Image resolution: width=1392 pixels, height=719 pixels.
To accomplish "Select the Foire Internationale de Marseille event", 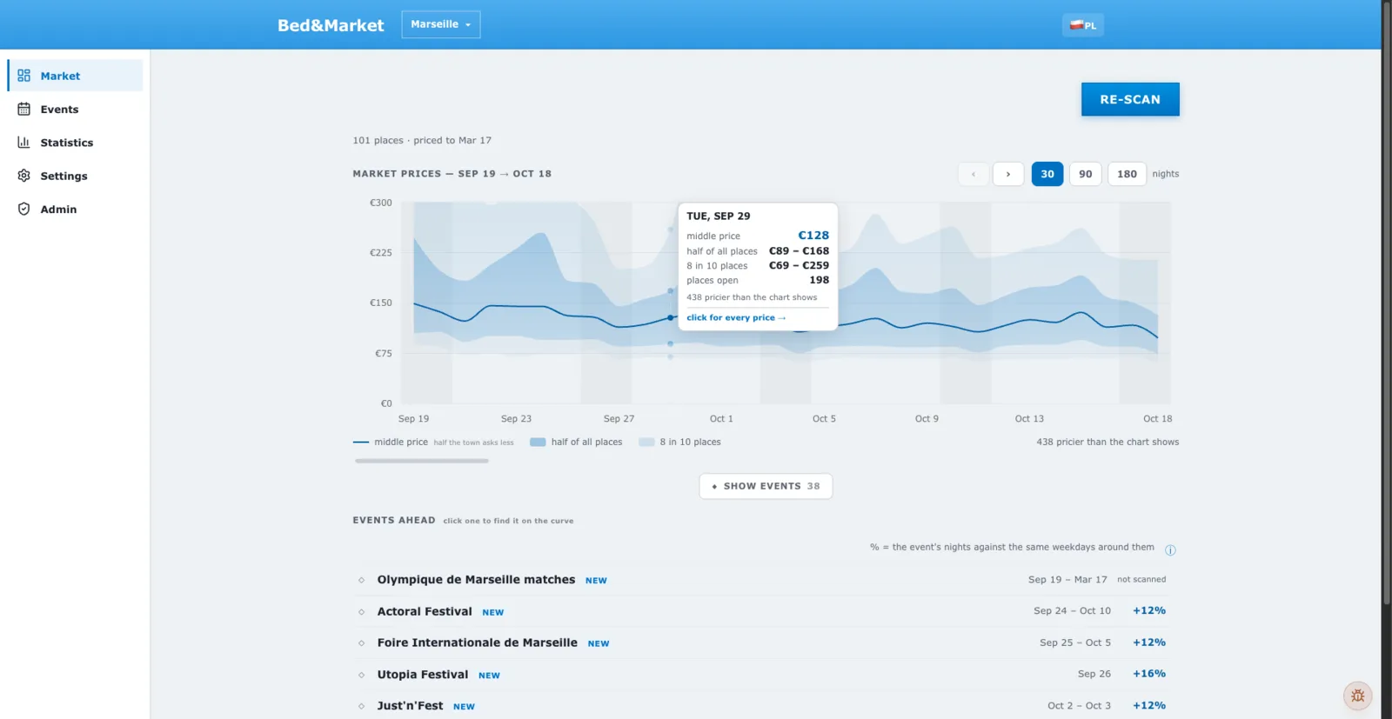I will [762, 643].
